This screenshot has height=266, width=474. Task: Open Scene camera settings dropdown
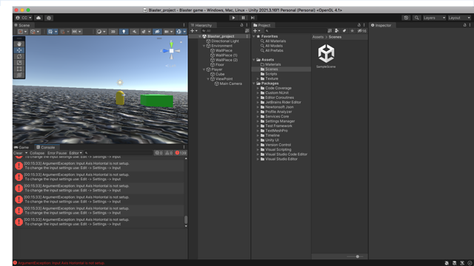168,32
